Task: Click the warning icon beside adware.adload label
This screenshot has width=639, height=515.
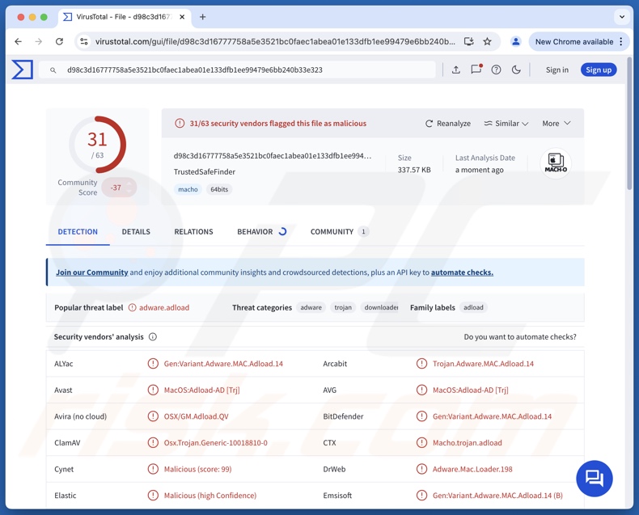Action: (x=133, y=307)
